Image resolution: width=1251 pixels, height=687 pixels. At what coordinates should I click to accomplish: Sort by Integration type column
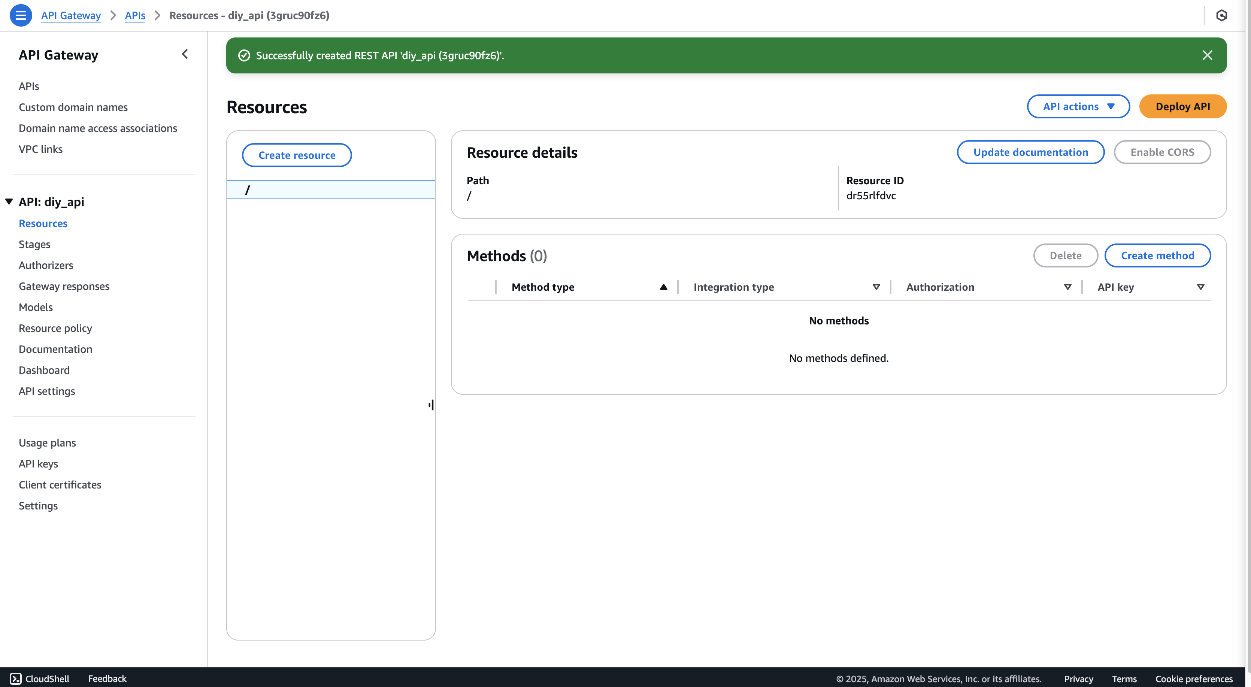[876, 287]
